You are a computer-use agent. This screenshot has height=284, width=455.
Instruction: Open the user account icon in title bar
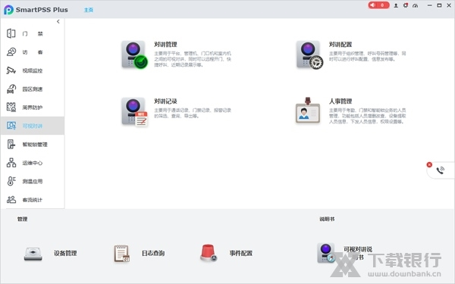(x=396, y=5)
